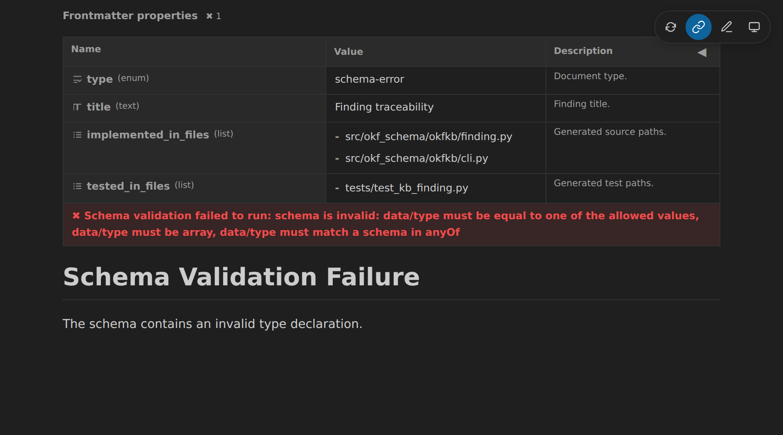
Task: Click the 'Finding title.' description
Action: 582,104
